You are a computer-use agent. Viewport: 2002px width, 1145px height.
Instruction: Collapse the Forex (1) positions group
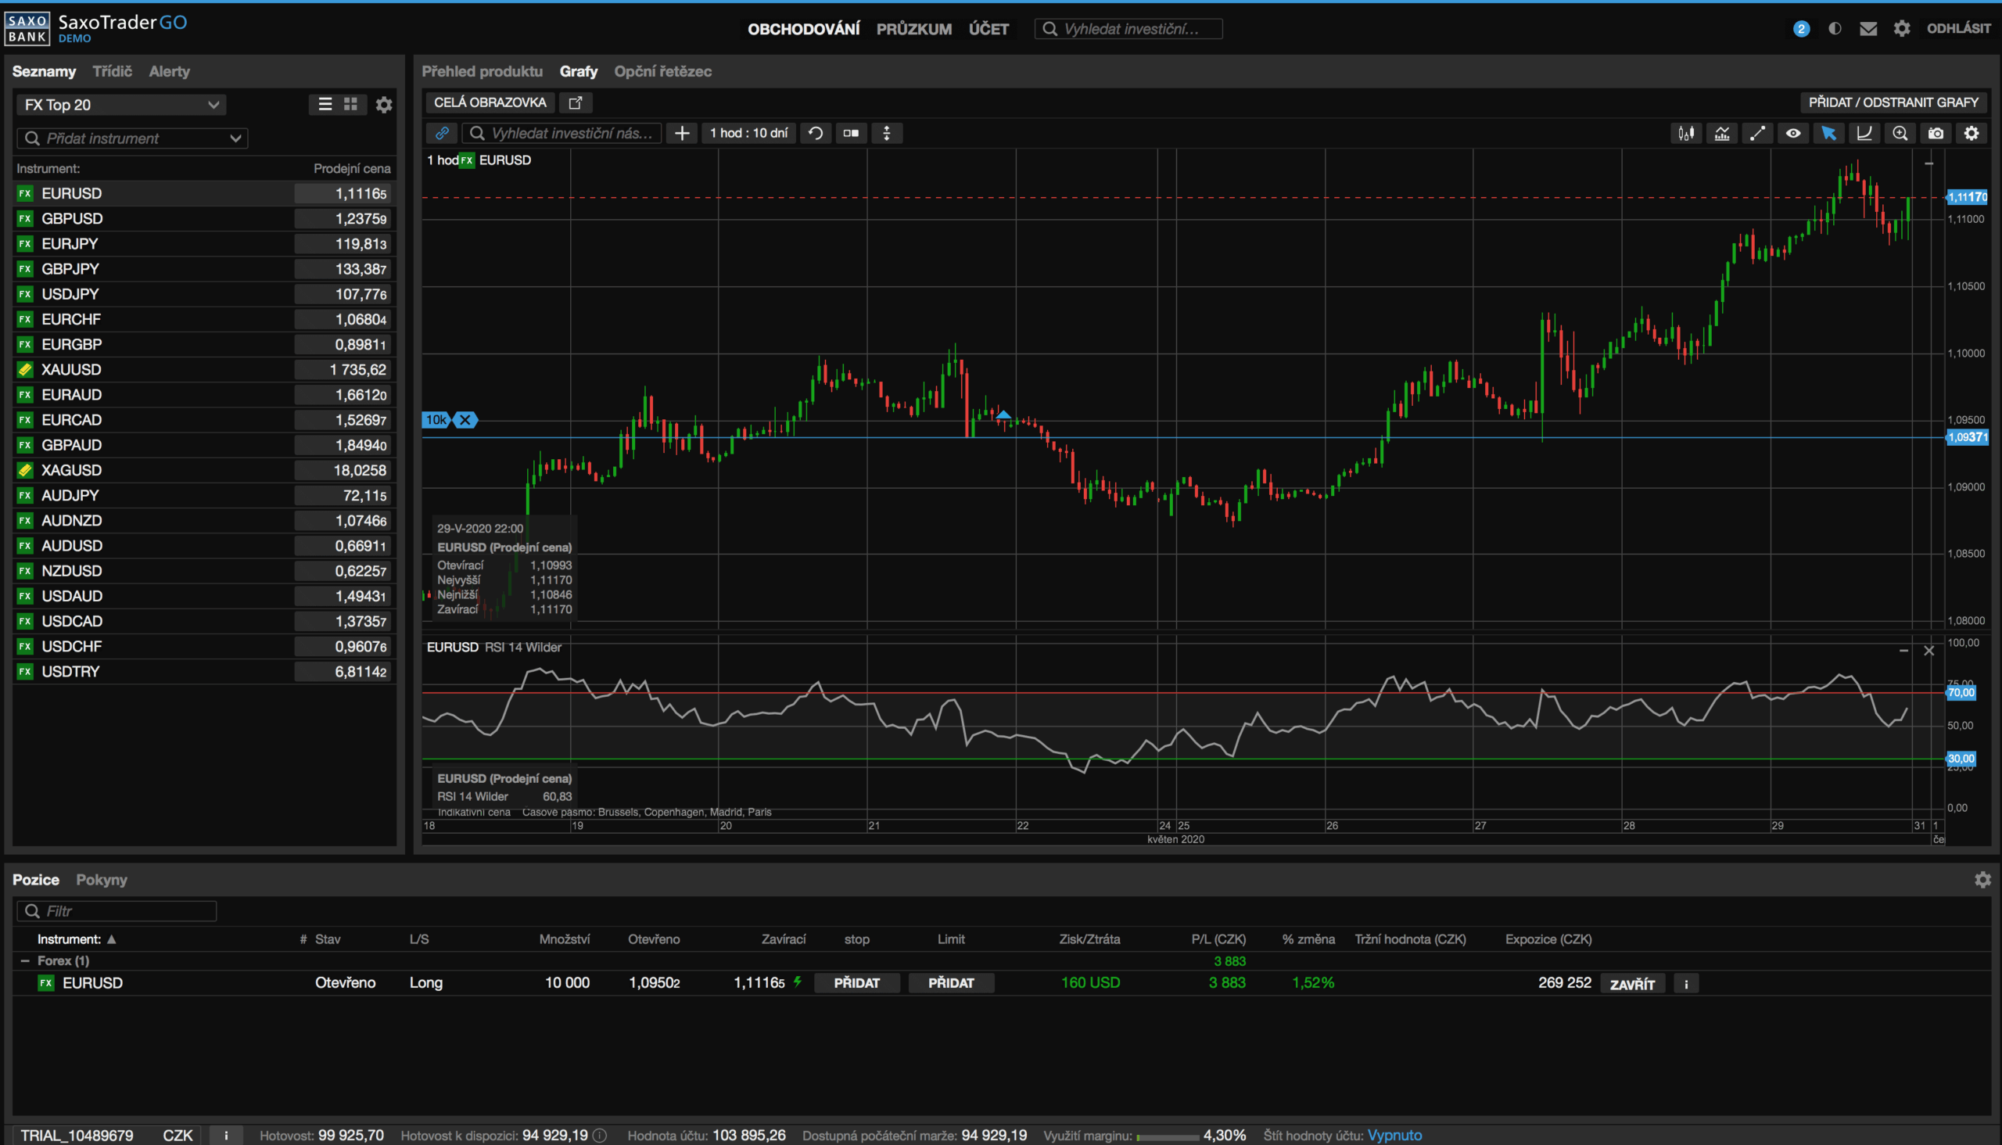click(x=25, y=961)
